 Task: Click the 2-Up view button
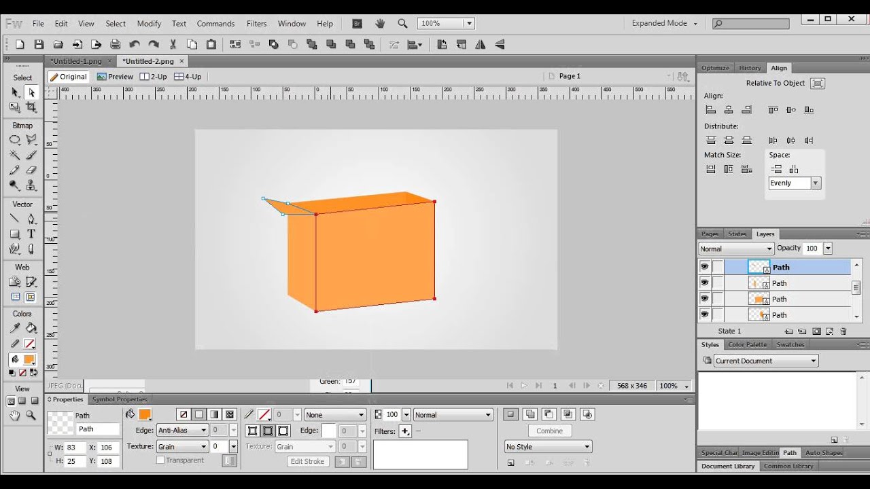pyautogui.click(x=154, y=77)
